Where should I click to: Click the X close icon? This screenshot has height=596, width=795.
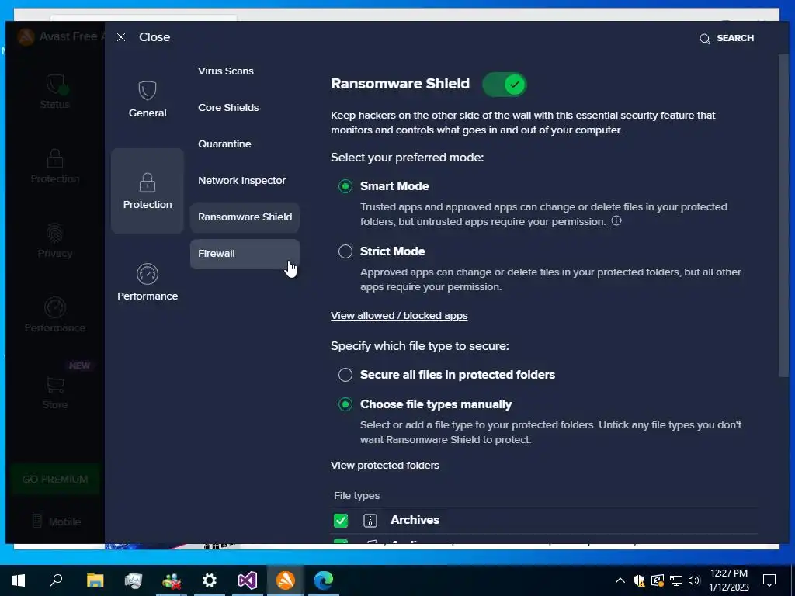tap(120, 37)
